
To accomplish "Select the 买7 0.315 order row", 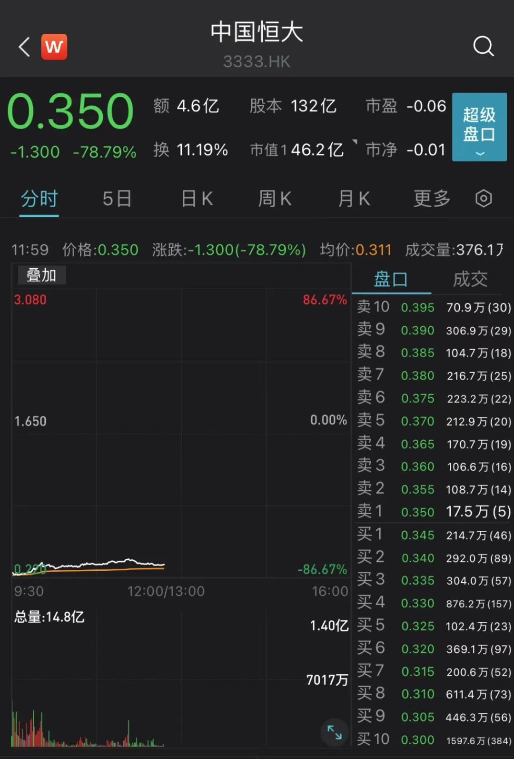I will point(434,671).
